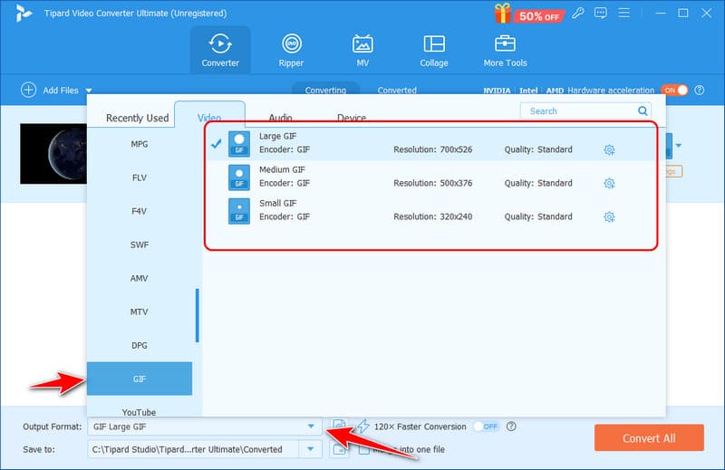
Task: Open the save-to folder icon
Action: 339,449
